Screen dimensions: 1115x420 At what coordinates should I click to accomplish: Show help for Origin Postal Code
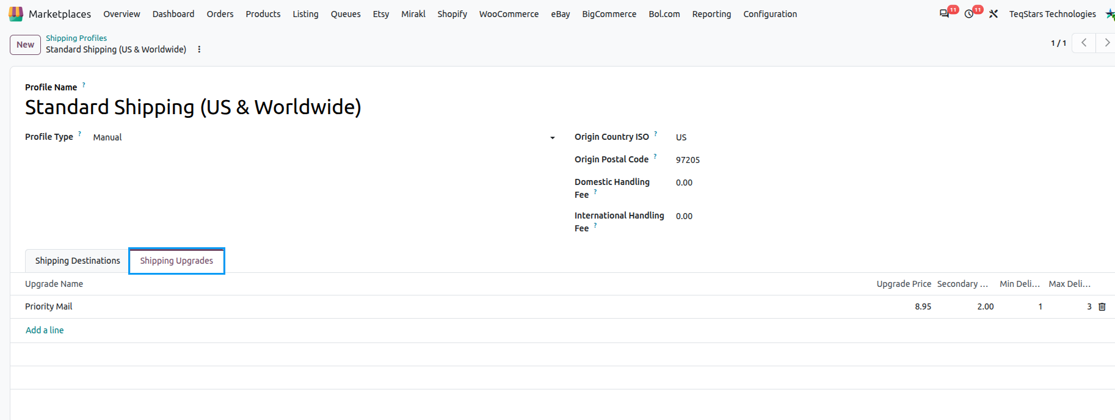pos(655,156)
